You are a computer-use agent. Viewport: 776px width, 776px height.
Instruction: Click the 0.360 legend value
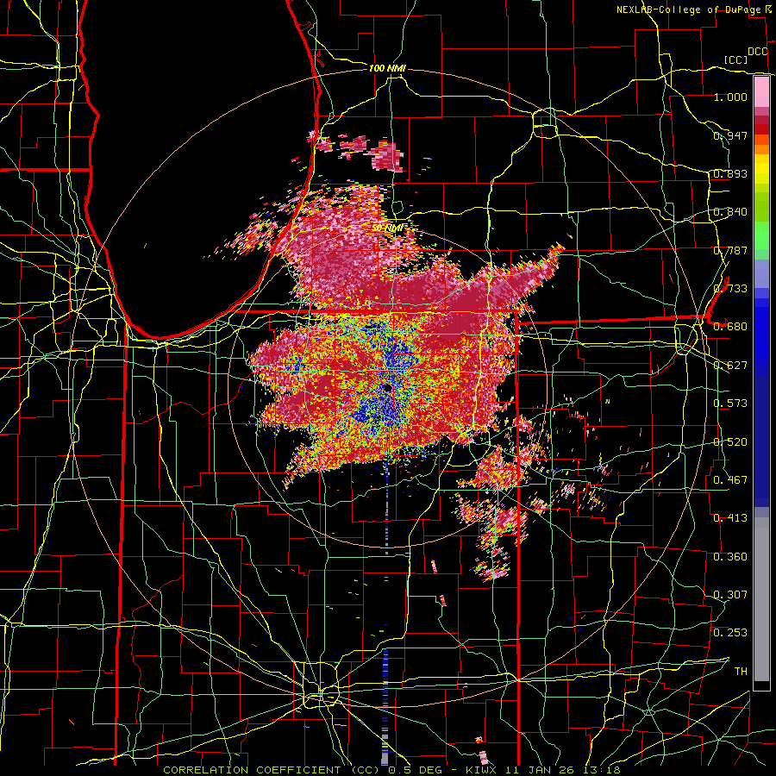(x=730, y=556)
